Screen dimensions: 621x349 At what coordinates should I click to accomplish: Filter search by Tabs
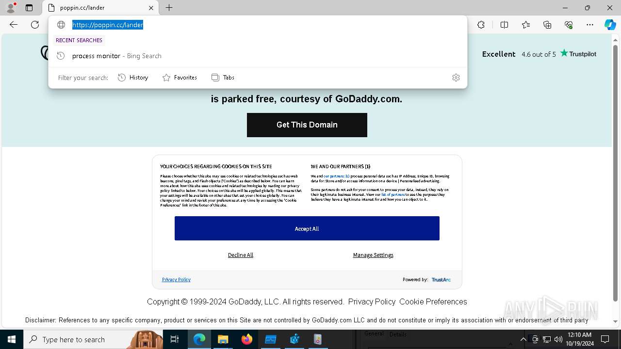223,78
